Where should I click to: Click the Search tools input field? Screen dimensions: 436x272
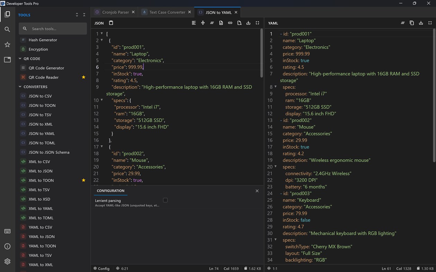(x=53, y=29)
